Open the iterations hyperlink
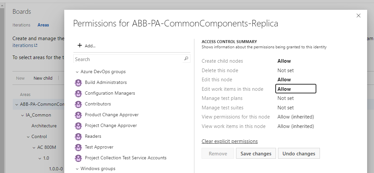 pyautogui.click(x=23, y=45)
